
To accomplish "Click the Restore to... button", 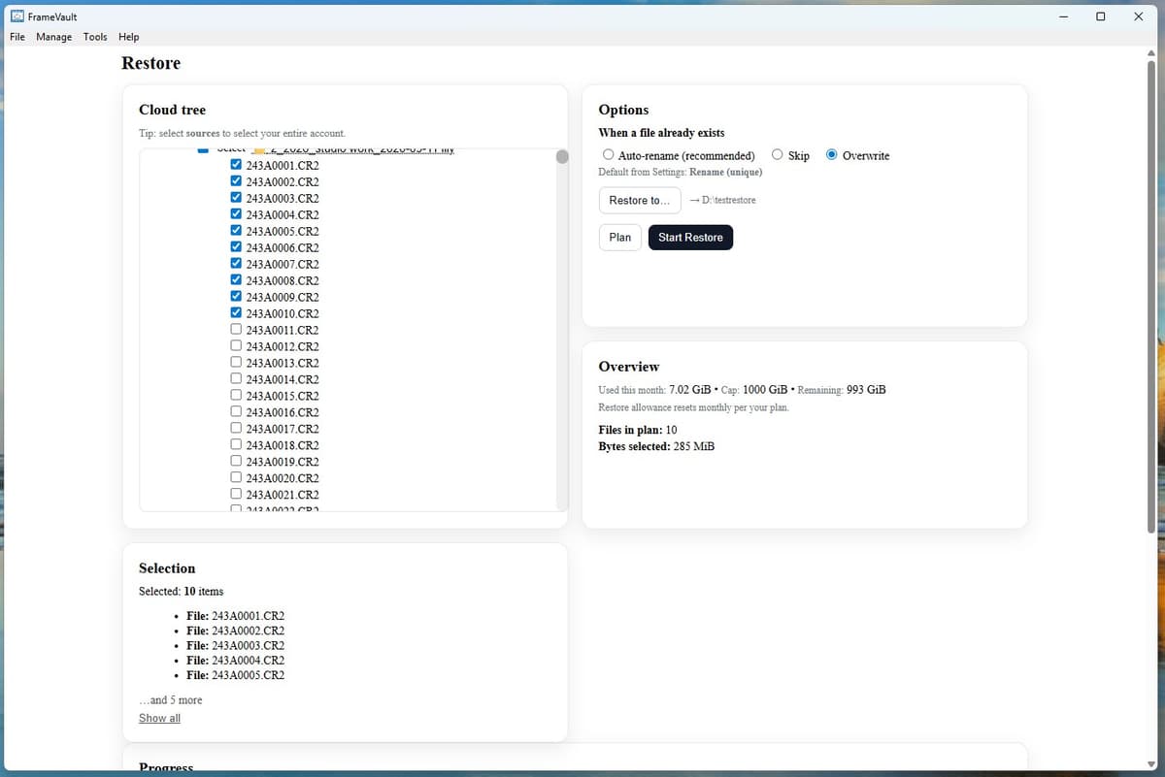I will coord(639,200).
